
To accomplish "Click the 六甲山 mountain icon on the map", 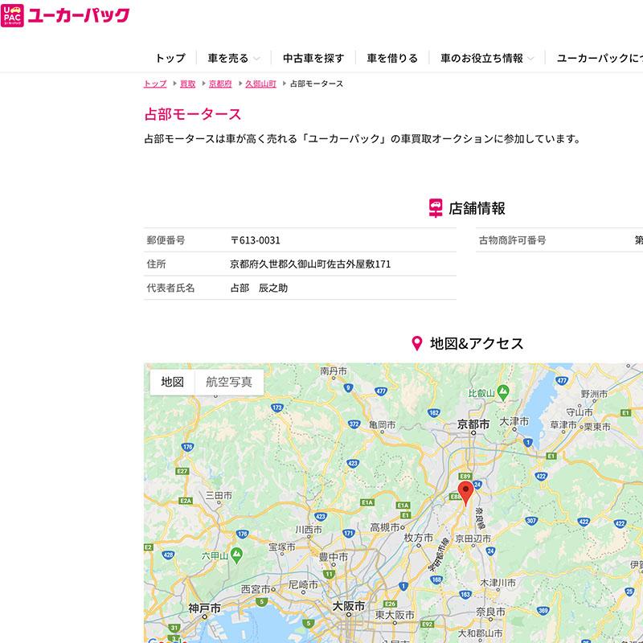I will tap(236, 555).
